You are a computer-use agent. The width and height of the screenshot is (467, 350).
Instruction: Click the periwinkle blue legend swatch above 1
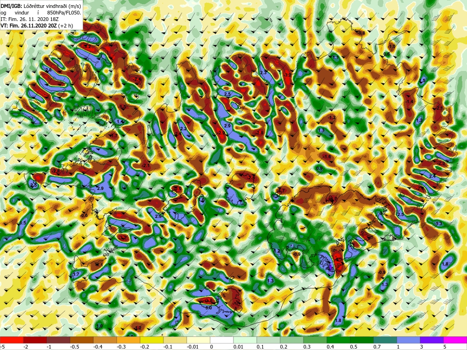point(409,340)
